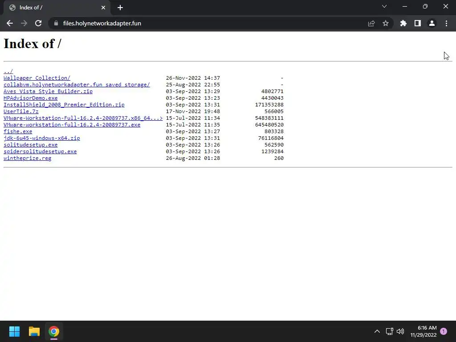The height and width of the screenshot is (342, 456).
Task: Minimize the Chrome window
Action: pyautogui.click(x=405, y=6)
